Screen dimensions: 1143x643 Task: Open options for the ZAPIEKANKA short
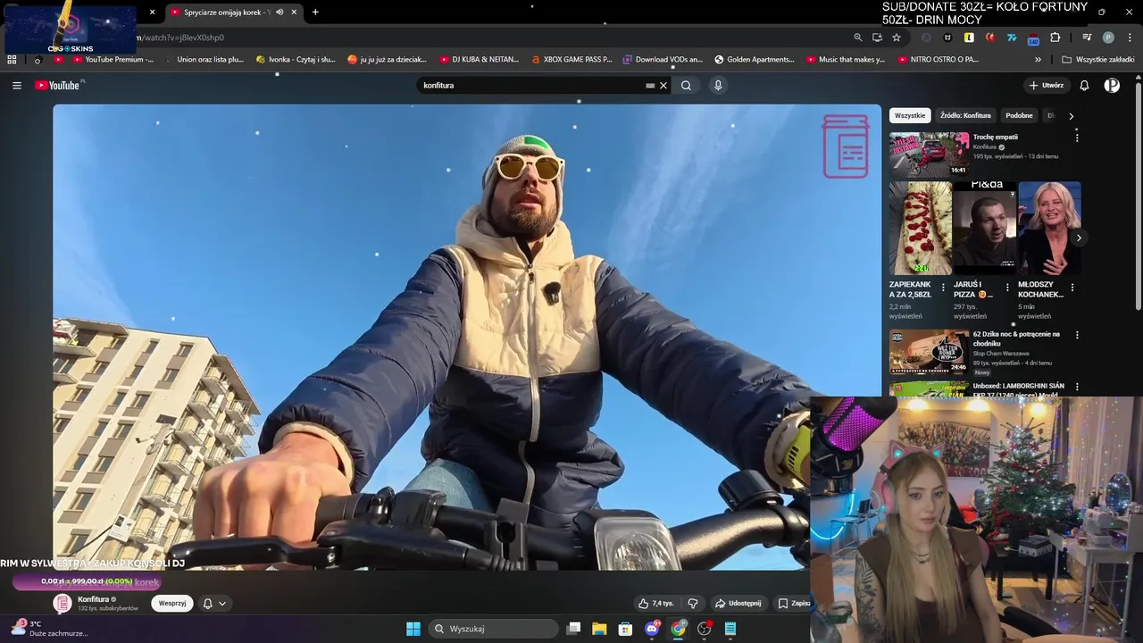coord(943,288)
